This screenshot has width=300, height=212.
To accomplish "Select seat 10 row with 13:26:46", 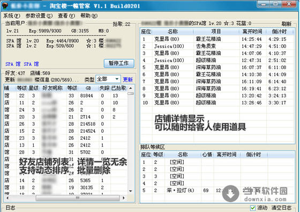I will point(217,103).
